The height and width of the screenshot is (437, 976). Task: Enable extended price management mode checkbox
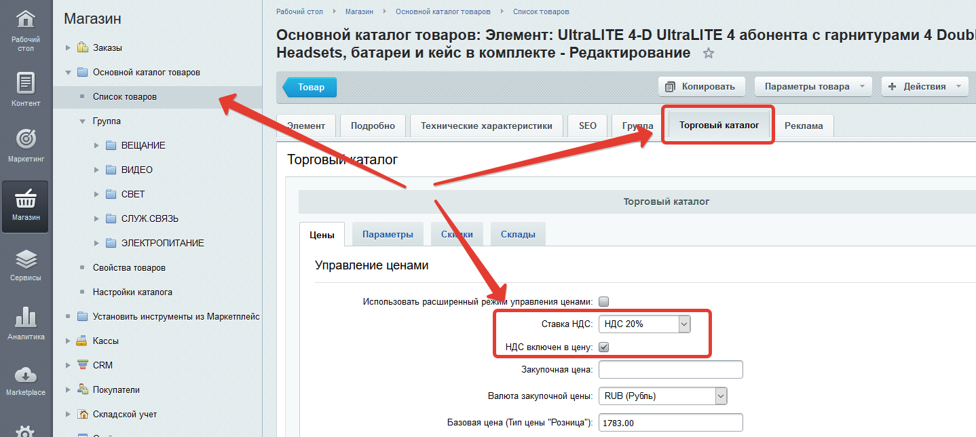603,301
